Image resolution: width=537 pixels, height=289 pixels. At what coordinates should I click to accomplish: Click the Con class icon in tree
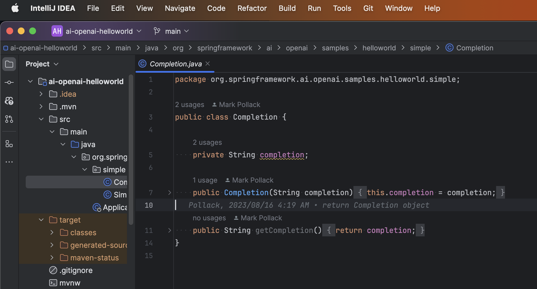(108, 182)
